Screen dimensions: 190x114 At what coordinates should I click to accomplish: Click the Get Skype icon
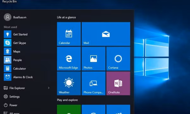click(8, 43)
